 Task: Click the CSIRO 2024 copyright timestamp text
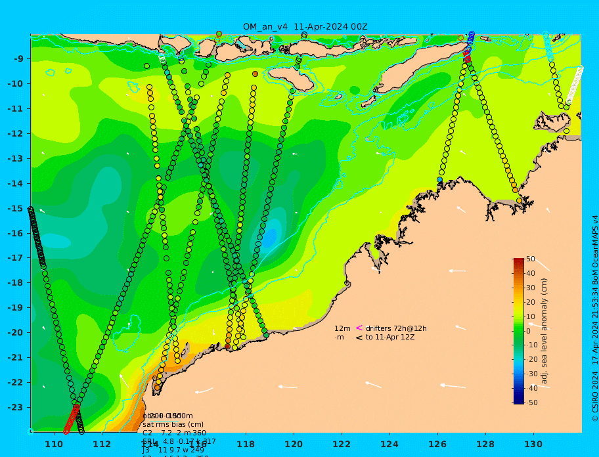tap(594, 318)
